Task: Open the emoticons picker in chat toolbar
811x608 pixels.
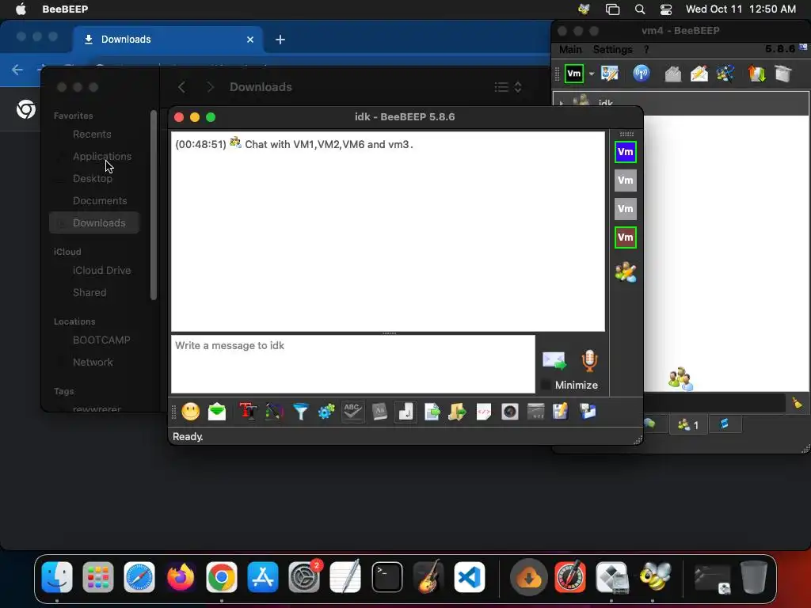Action: point(191,412)
